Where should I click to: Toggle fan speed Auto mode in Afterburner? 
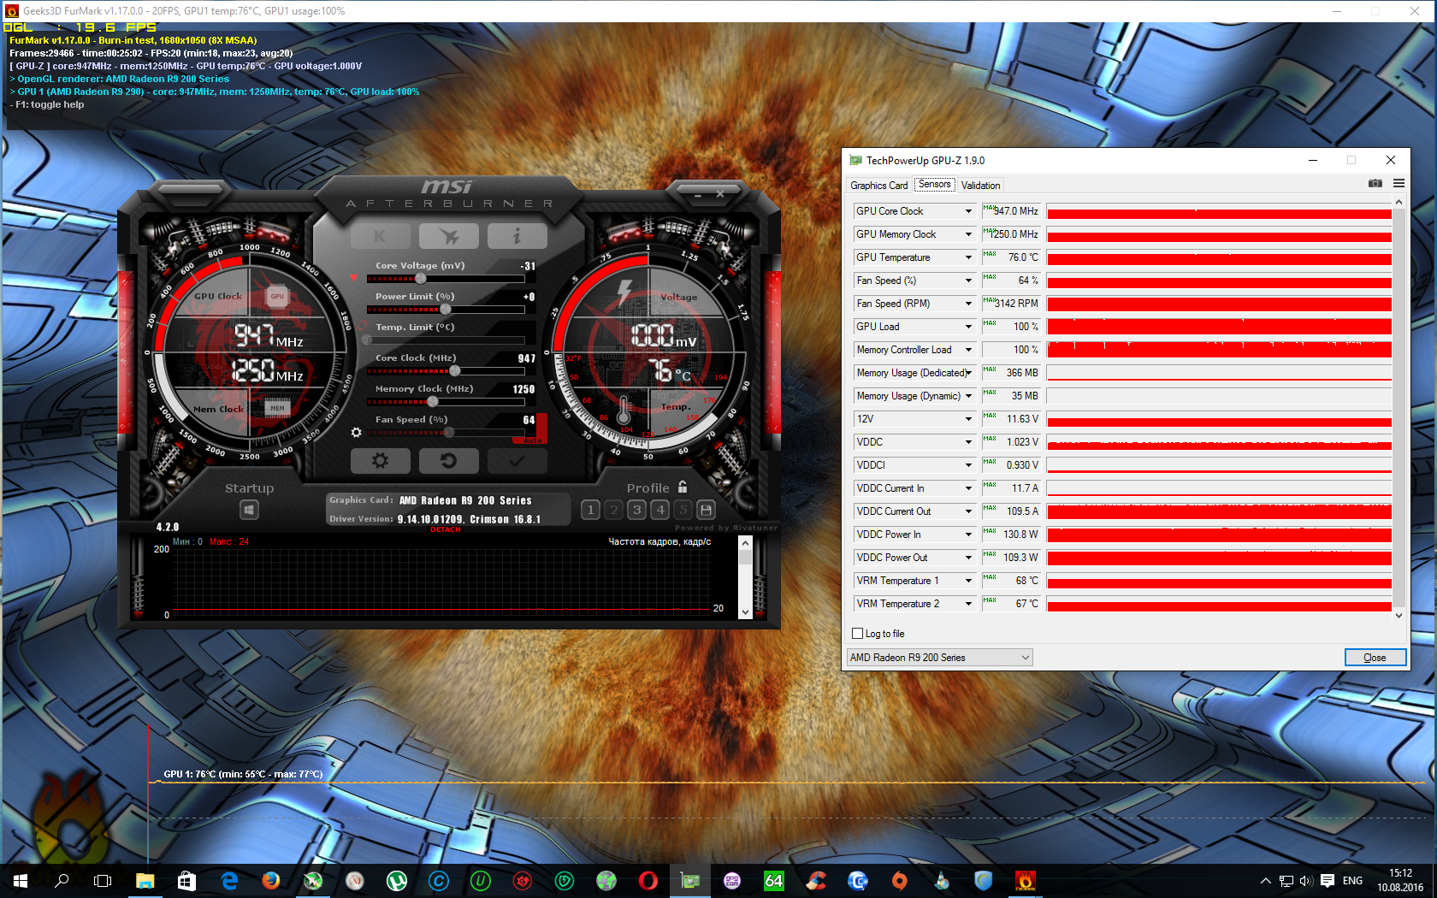pyautogui.click(x=533, y=440)
